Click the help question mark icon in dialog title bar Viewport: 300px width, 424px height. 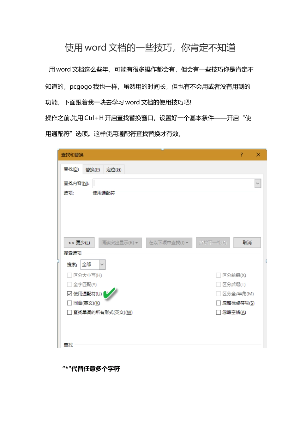pyautogui.click(x=242, y=155)
